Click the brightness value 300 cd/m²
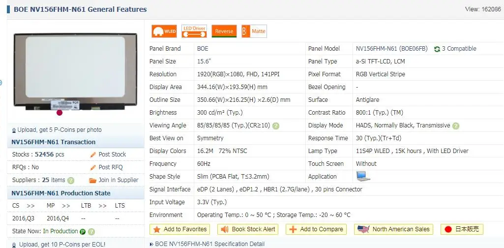504x248 pixels. (219, 113)
